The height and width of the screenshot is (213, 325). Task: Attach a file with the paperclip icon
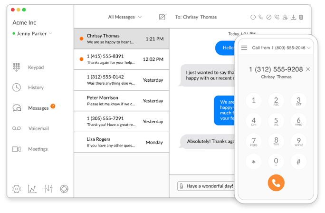(x=182, y=186)
